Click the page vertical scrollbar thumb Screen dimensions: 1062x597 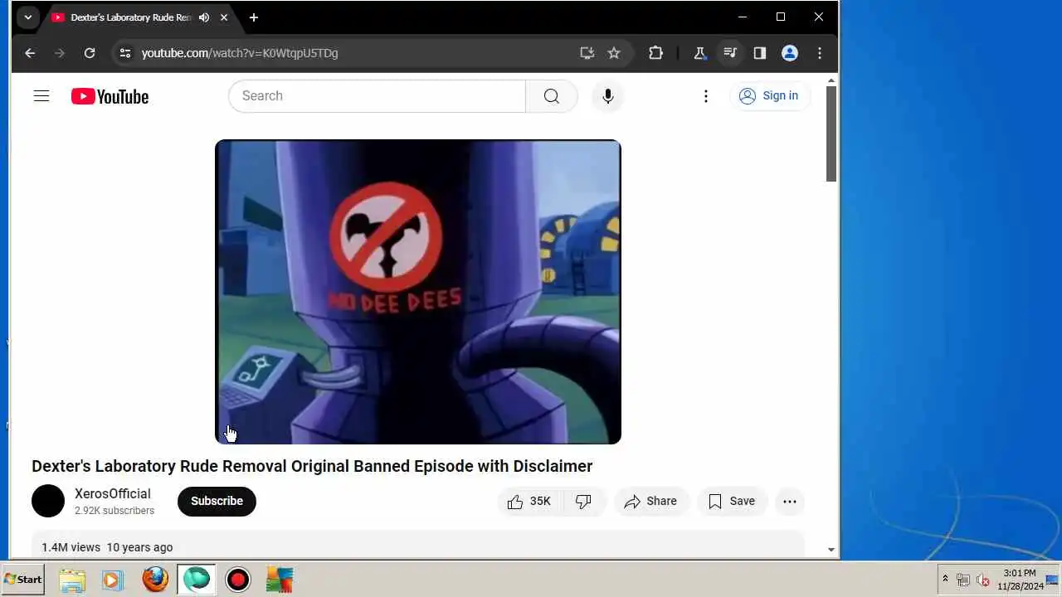tap(831, 133)
